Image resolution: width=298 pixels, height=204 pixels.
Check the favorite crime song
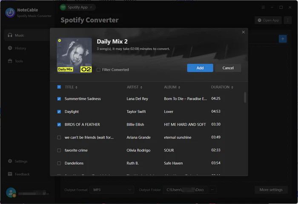tap(59, 150)
